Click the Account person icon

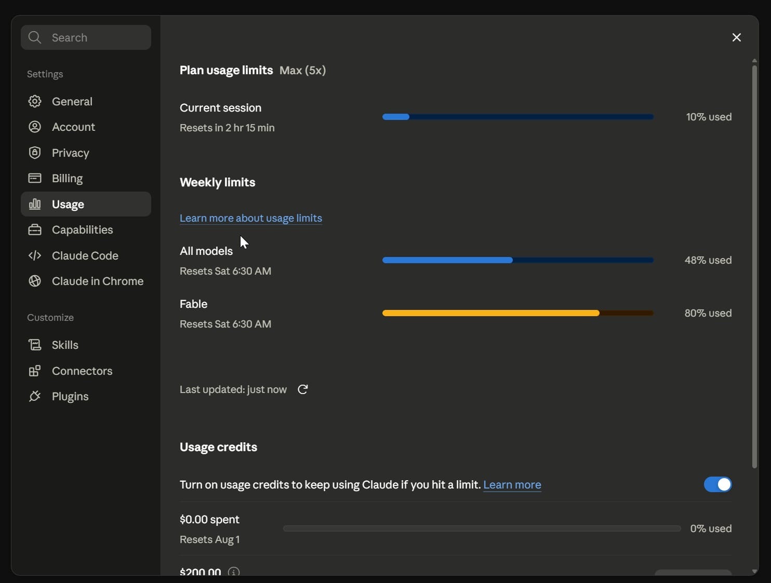pyautogui.click(x=35, y=127)
